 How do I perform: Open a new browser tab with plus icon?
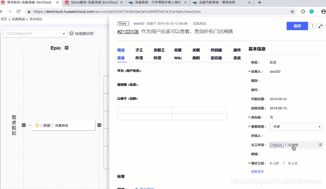pos(260,3)
